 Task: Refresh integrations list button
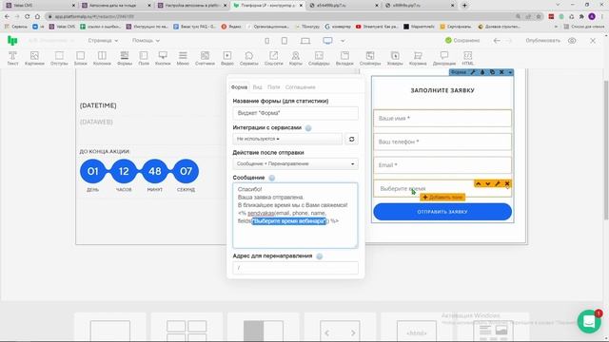click(351, 139)
